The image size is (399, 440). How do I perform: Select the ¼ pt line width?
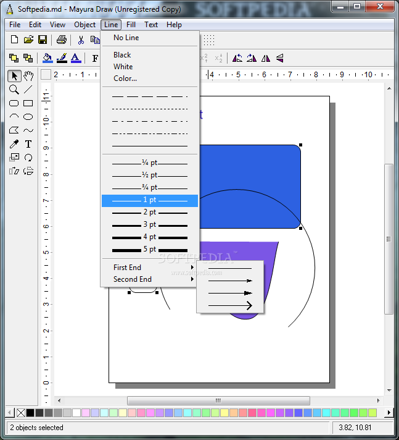tap(150, 163)
